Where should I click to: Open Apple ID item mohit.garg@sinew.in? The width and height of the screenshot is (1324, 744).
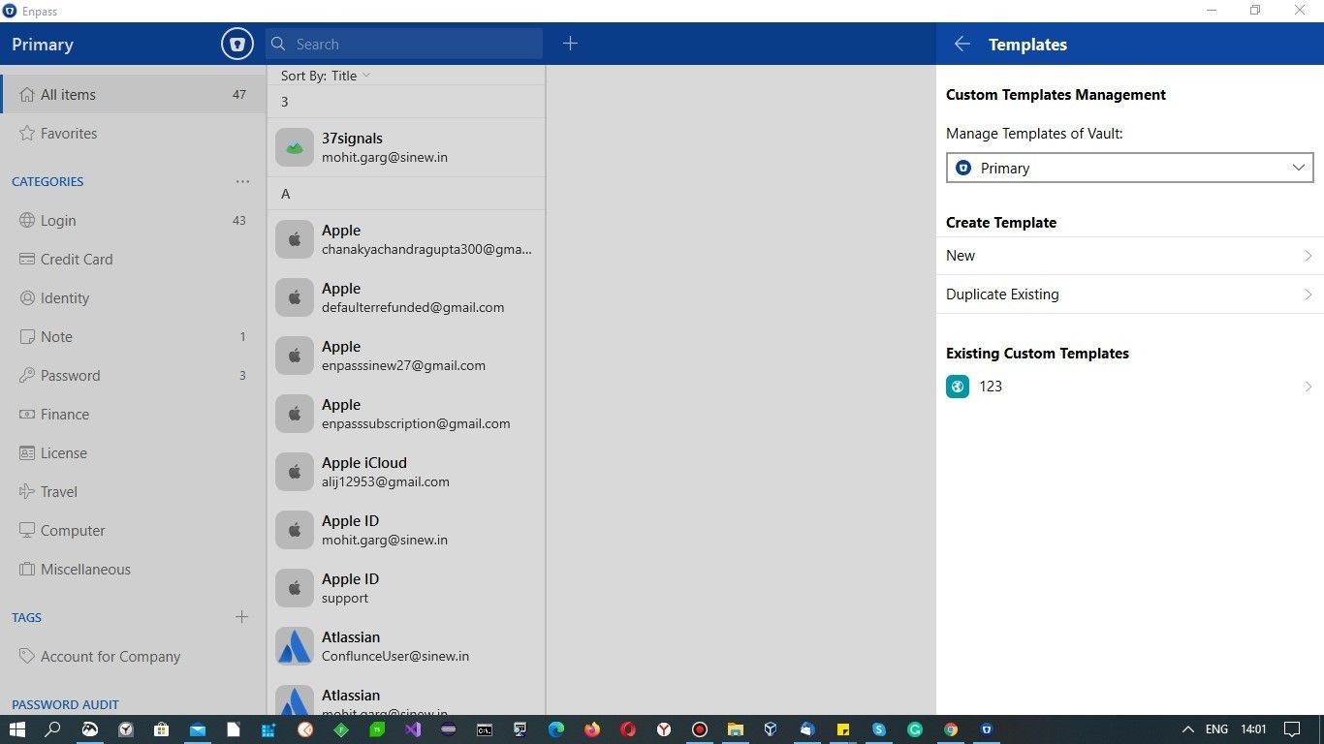406,530
